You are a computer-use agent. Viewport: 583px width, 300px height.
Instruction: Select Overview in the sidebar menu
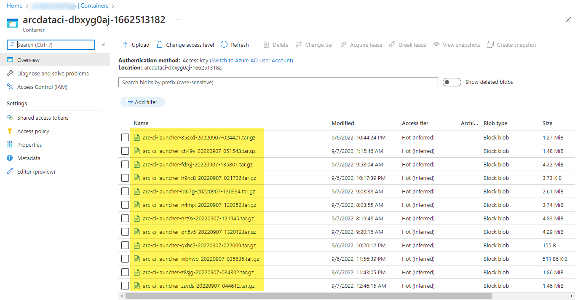coord(28,60)
